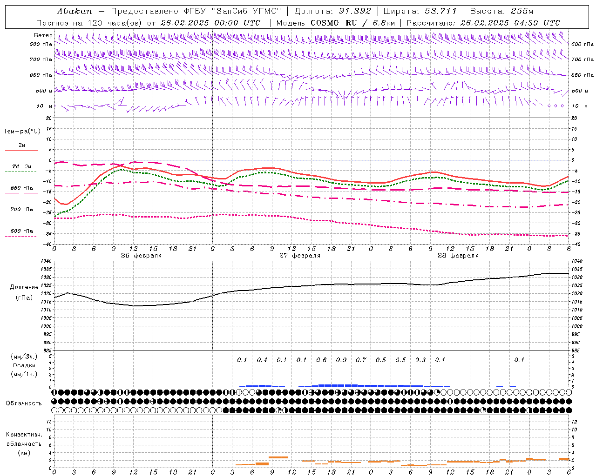The height and width of the screenshot is (476, 596).
Task: Click the precipitation value "0.4"
Action: coord(262,360)
